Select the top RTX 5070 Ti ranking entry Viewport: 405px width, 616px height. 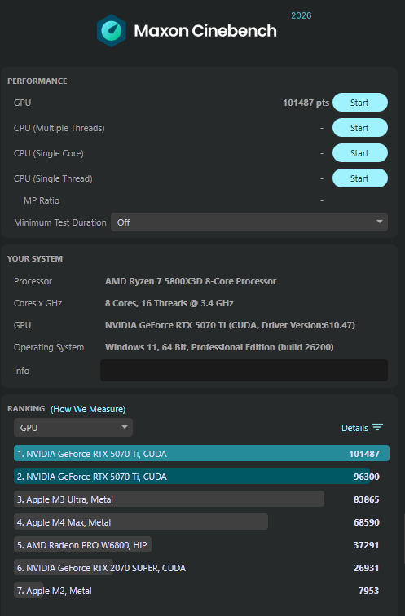tap(201, 453)
